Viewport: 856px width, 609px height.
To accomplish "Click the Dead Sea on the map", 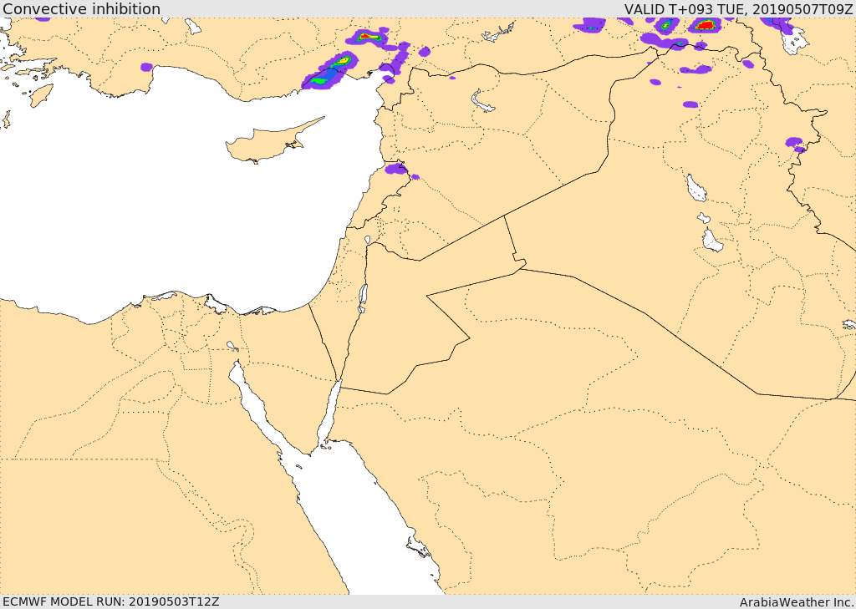I will pos(363,297).
